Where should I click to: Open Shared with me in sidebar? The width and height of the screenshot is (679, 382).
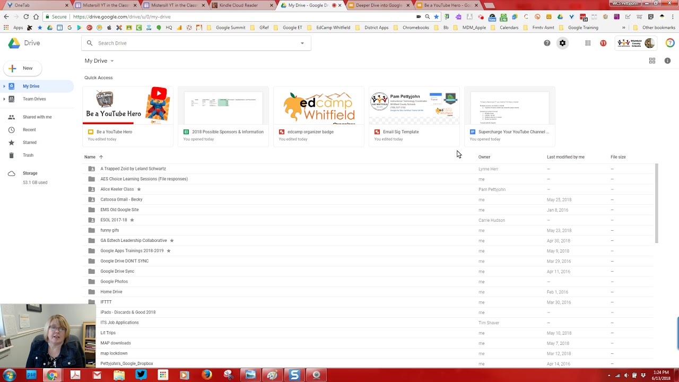pos(37,117)
